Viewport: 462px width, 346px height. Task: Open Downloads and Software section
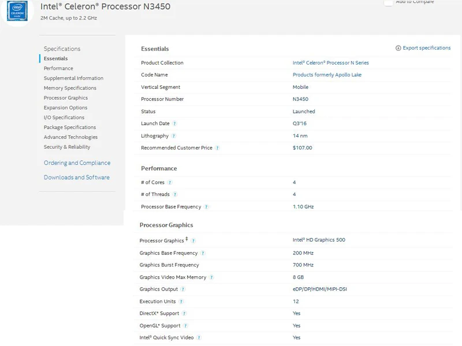pos(77,178)
